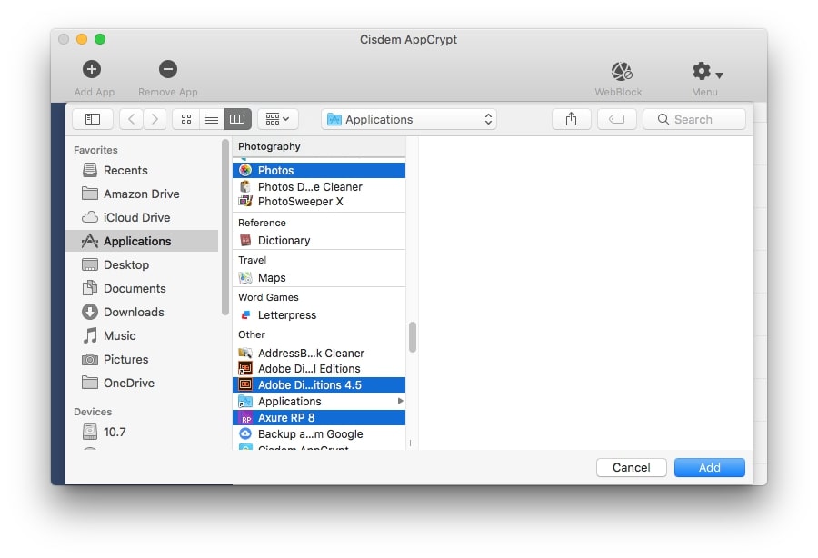Open the Applications location popup
818x558 pixels.
pyautogui.click(x=409, y=119)
